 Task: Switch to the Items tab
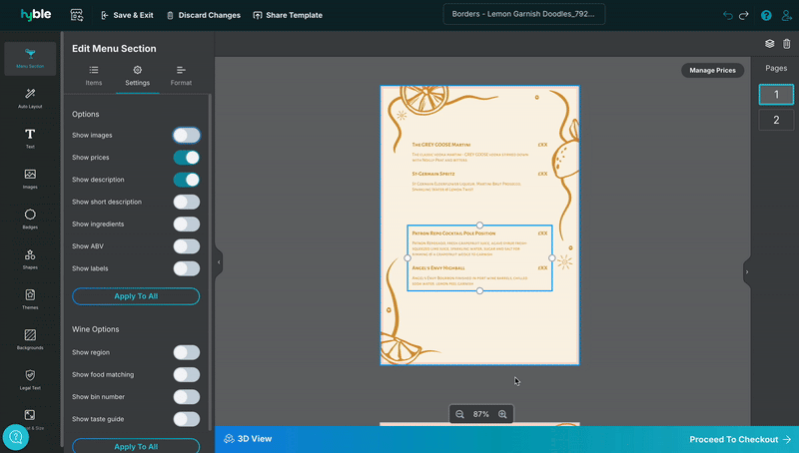click(94, 76)
